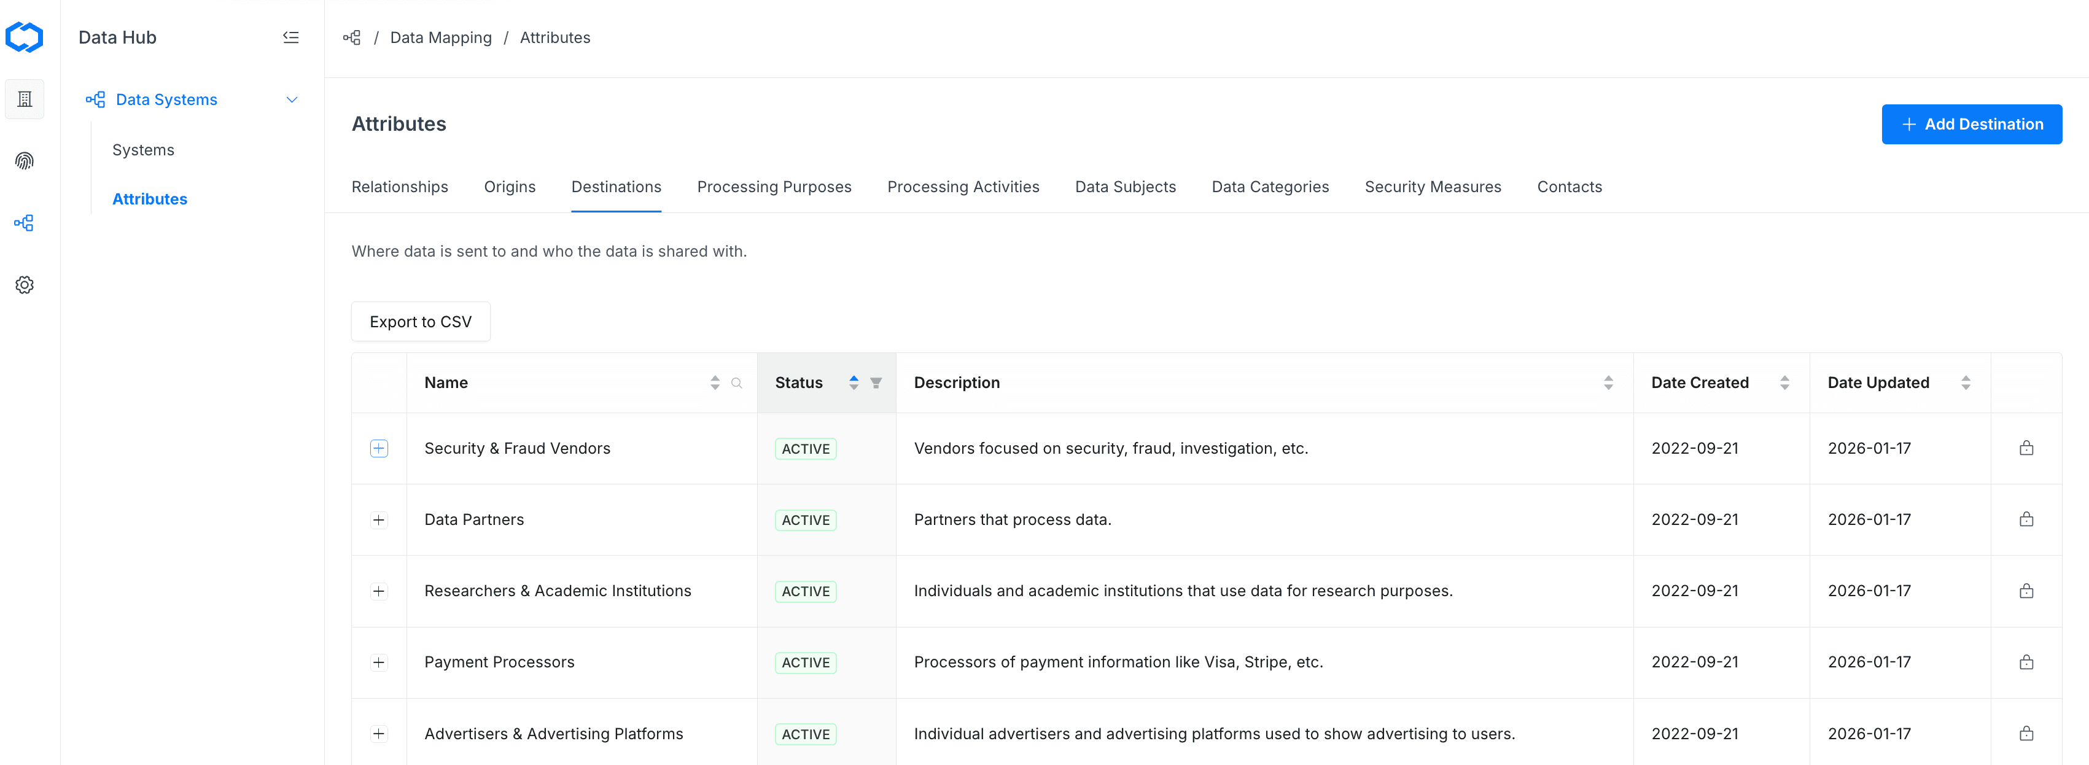Open the Data Categories tab

point(1269,187)
